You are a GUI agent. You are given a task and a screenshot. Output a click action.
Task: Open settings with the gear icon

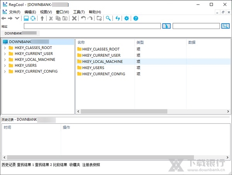126,19
